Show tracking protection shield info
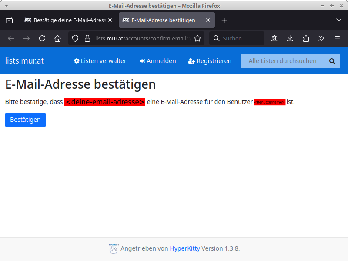 (75, 38)
